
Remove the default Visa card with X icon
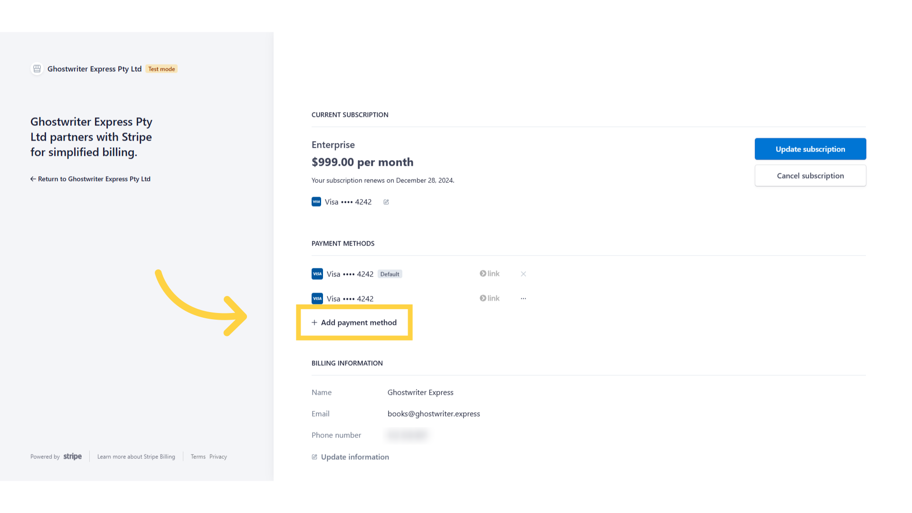pos(523,274)
